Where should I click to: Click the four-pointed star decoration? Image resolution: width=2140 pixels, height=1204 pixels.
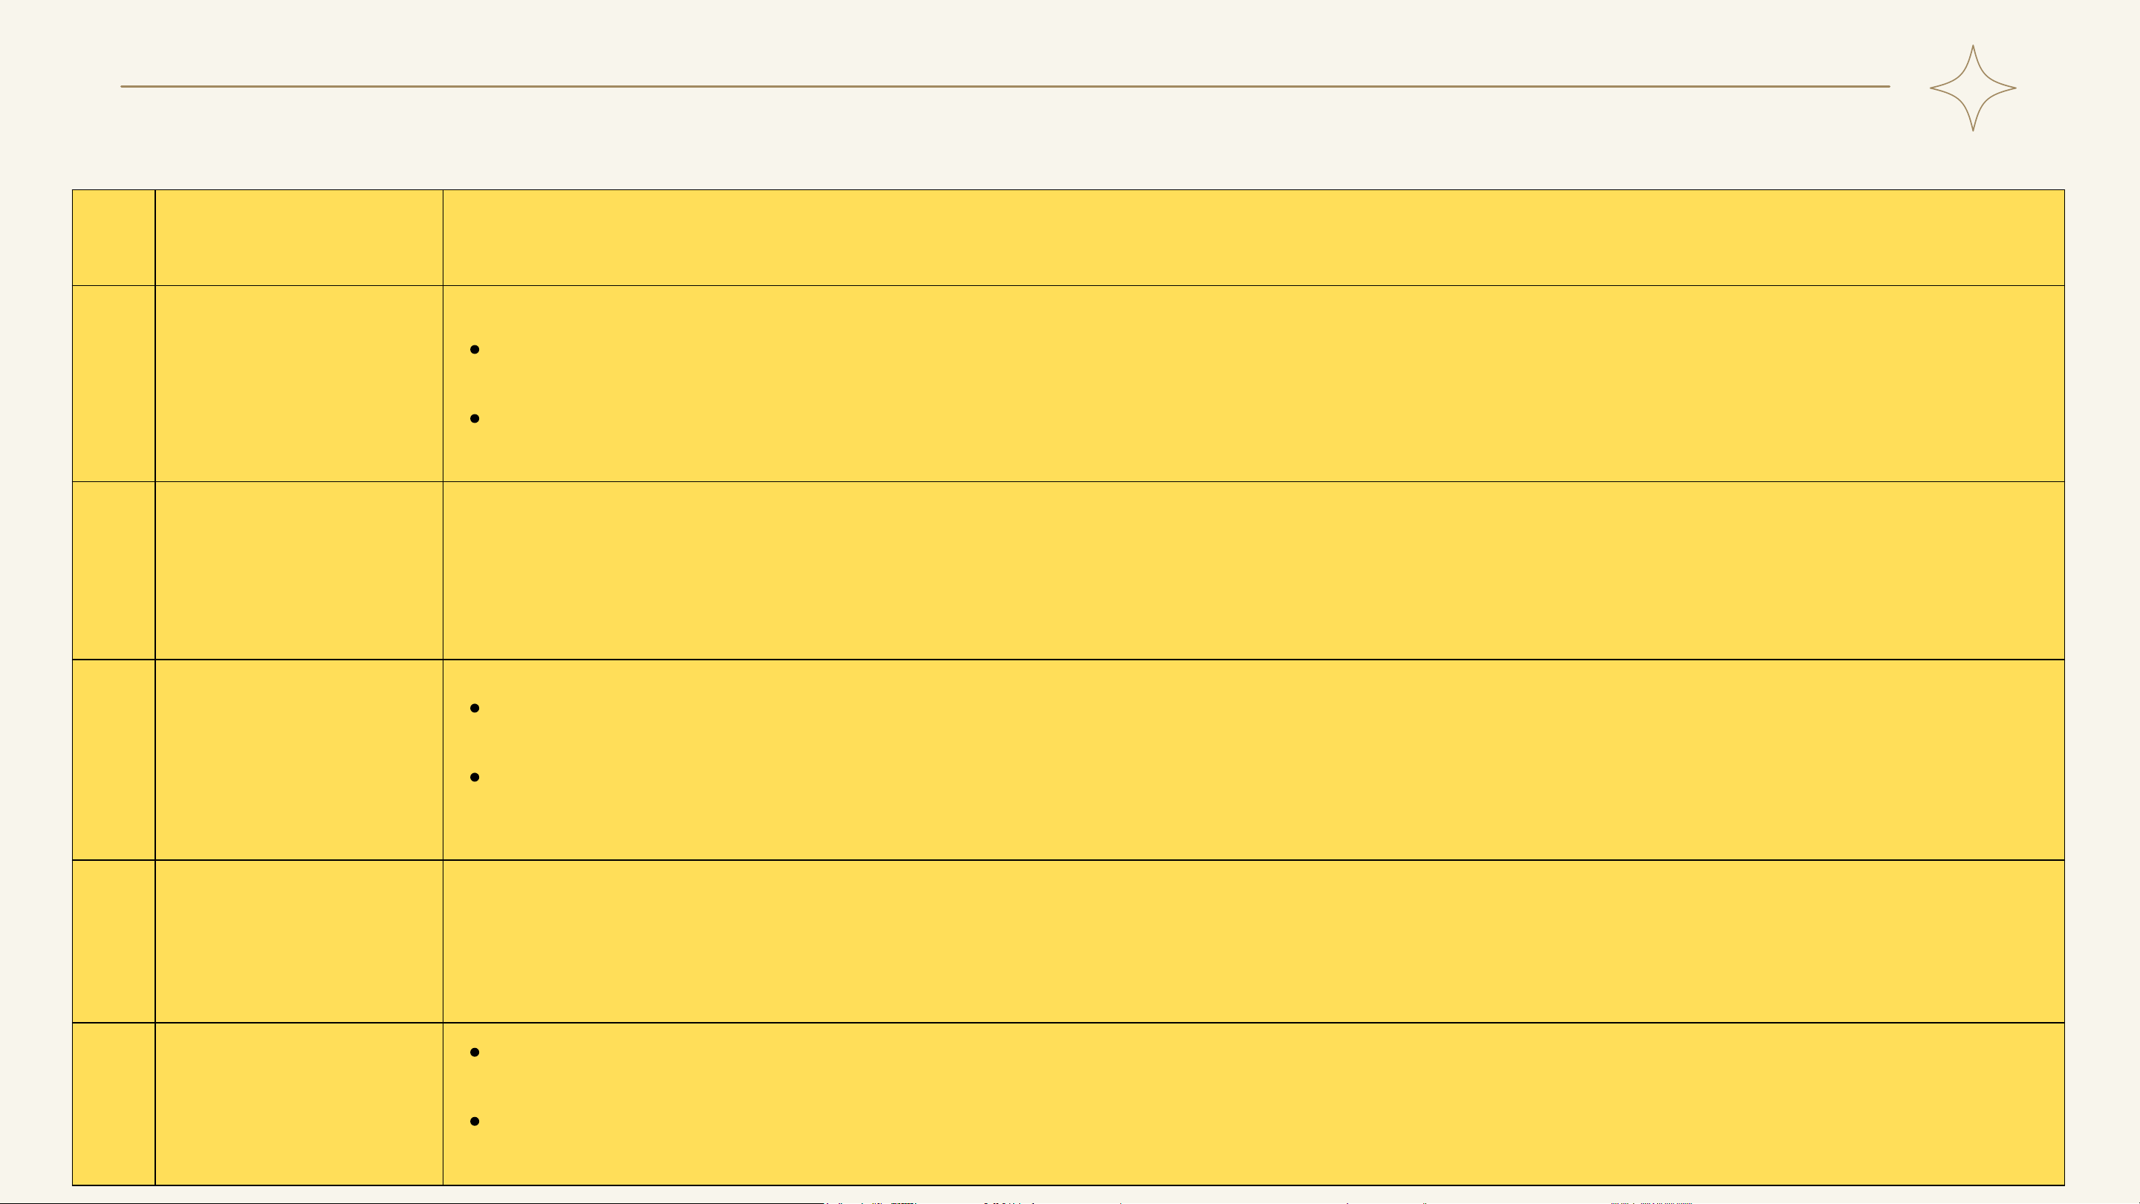[x=1972, y=88]
